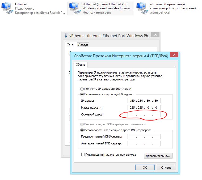Focus the IP-адрес input field
The width and height of the screenshot is (202, 180).
(144, 101)
